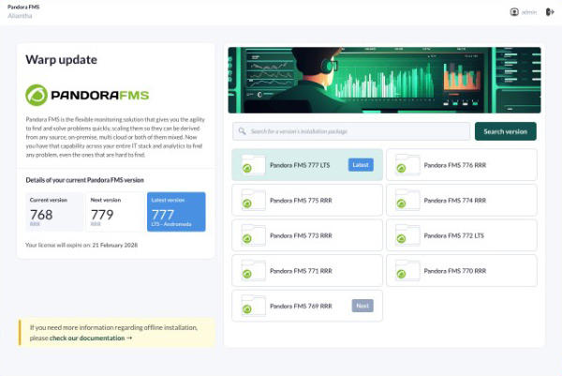Viewport: 562px width, 376px height.
Task: Click the Pandora FMS 769 RRR folder icon
Action: tap(252, 306)
